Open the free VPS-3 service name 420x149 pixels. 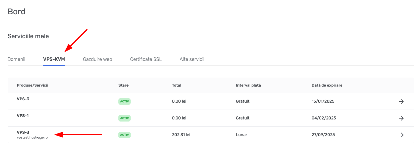tap(23, 99)
